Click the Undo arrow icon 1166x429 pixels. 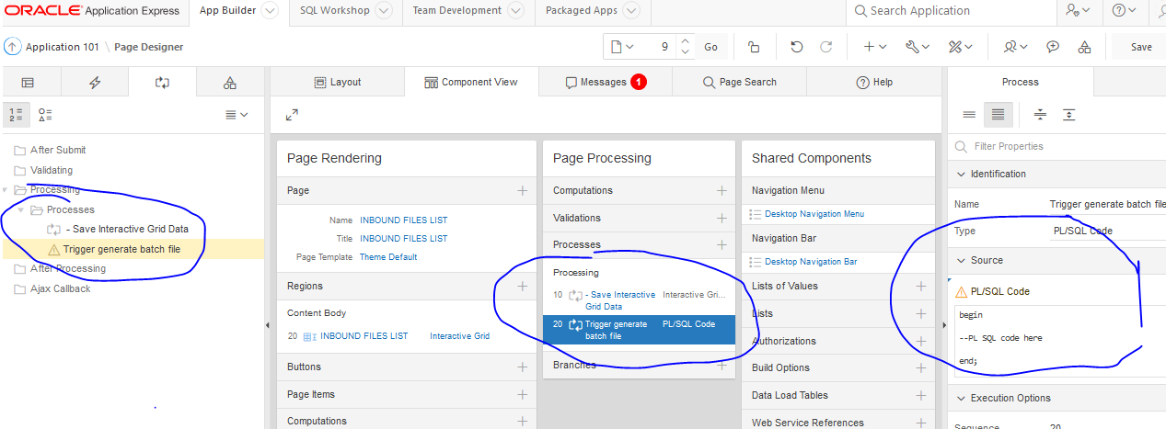pos(797,47)
